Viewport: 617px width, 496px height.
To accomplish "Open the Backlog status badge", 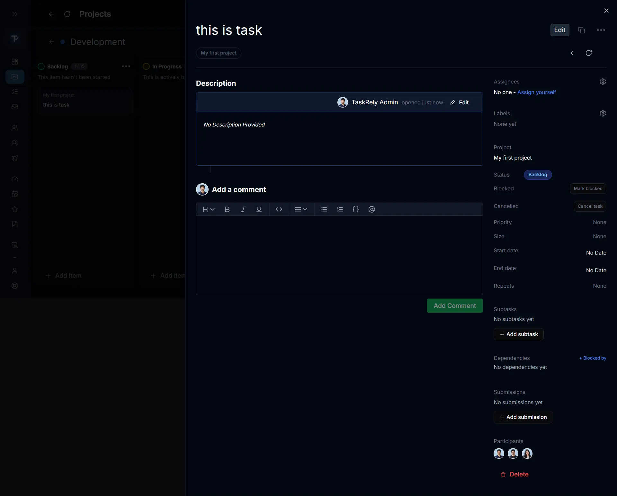I will coord(538,175).
